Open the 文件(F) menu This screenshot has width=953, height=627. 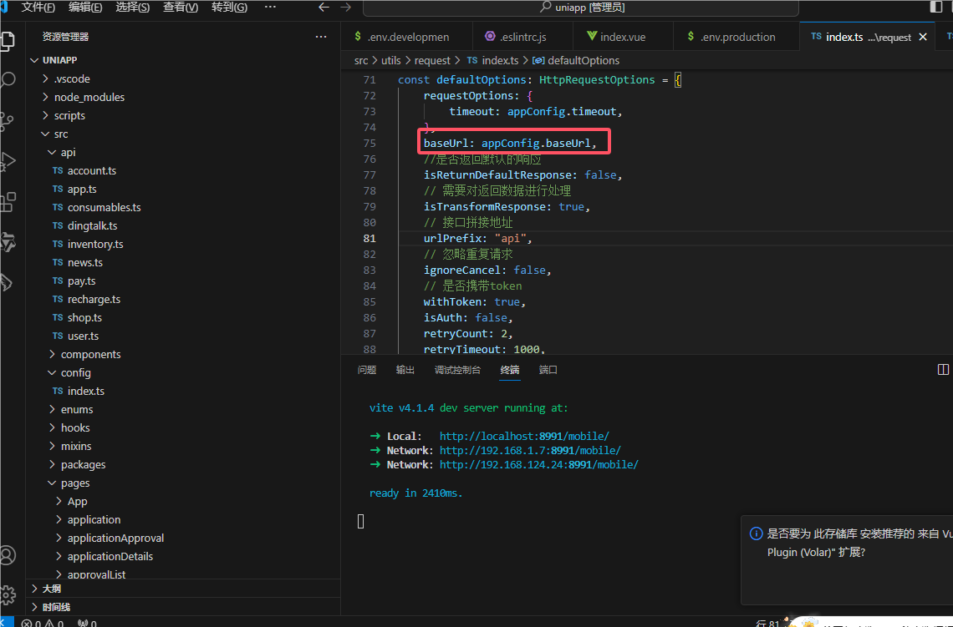click(x=38, y=8)
